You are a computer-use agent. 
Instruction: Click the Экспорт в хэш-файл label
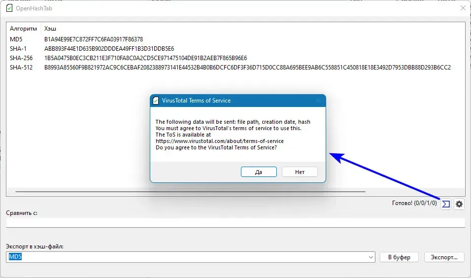pos(34,246)
